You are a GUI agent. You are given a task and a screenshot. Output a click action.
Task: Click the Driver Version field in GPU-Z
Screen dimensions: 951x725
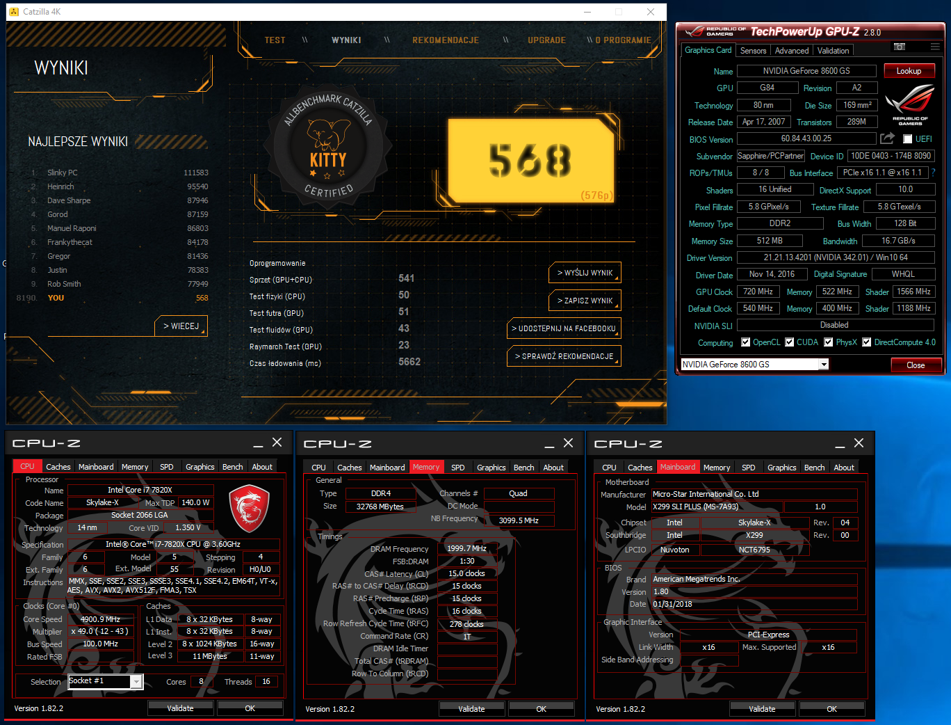pos(836,257)
